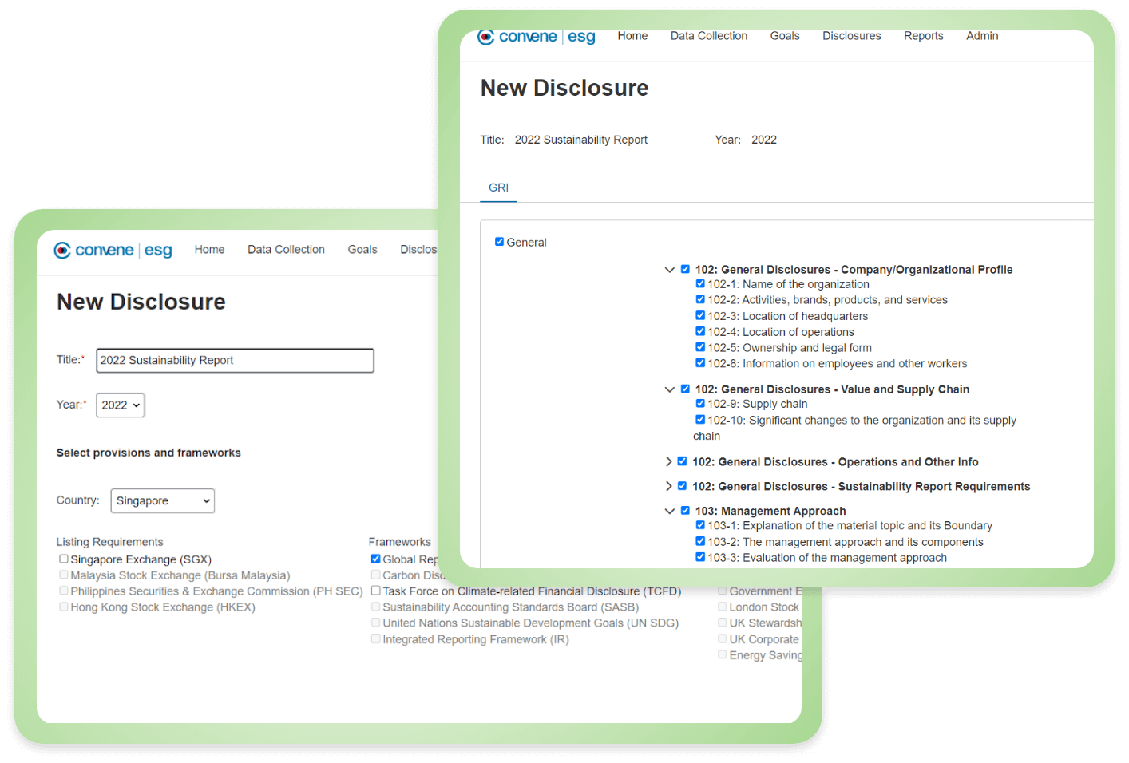Viewport: 1129px width, 763px height.
Task: Open Reports in the top navigation
Action: pos(923,36)
